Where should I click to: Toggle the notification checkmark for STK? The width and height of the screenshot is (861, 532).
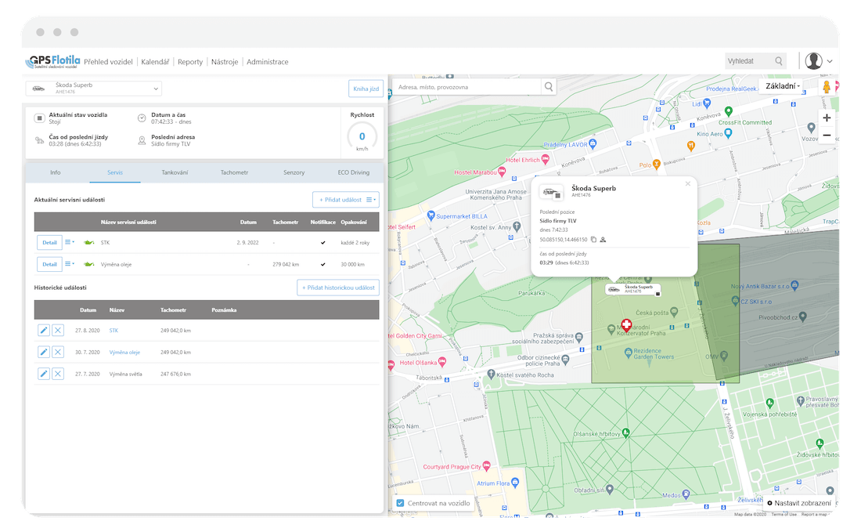click(x=322, y=242)
